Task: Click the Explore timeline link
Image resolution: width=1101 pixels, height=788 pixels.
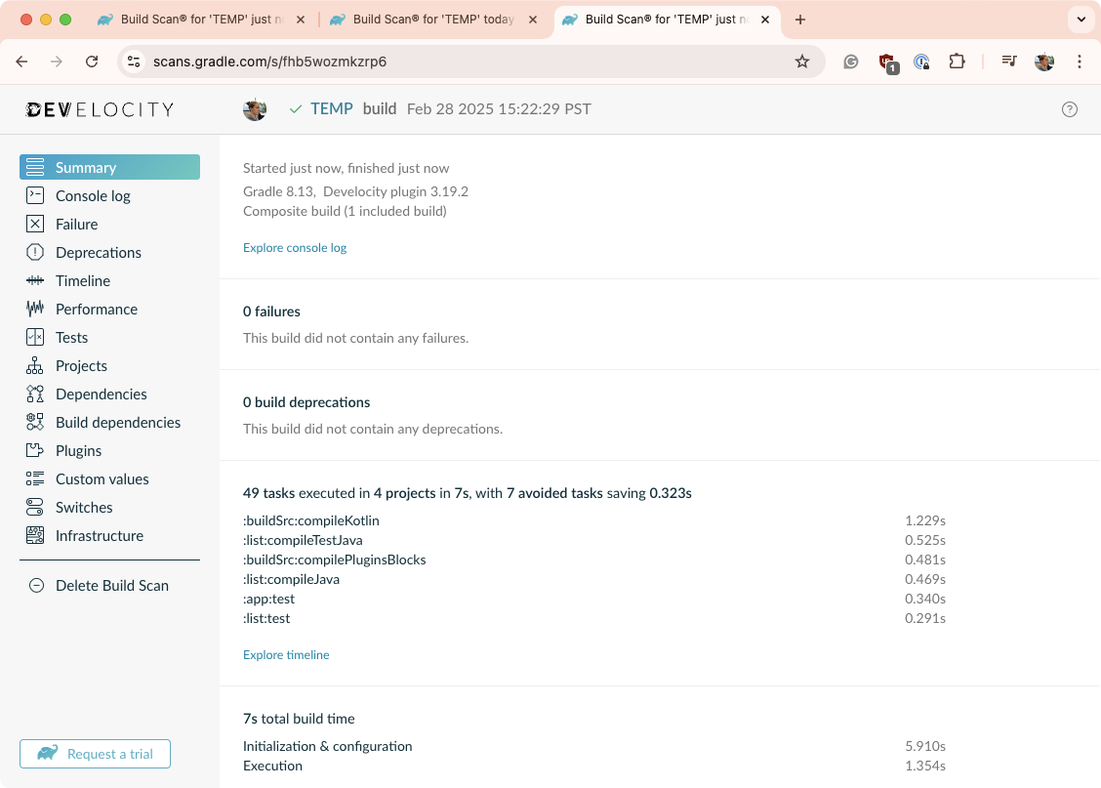Action: click(286, 655)
